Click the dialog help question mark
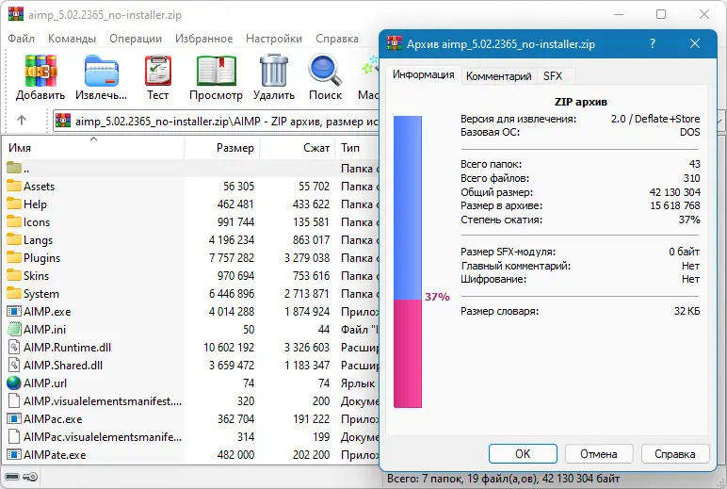This screenshot has height=489, width=727. [x=653, y=43]
